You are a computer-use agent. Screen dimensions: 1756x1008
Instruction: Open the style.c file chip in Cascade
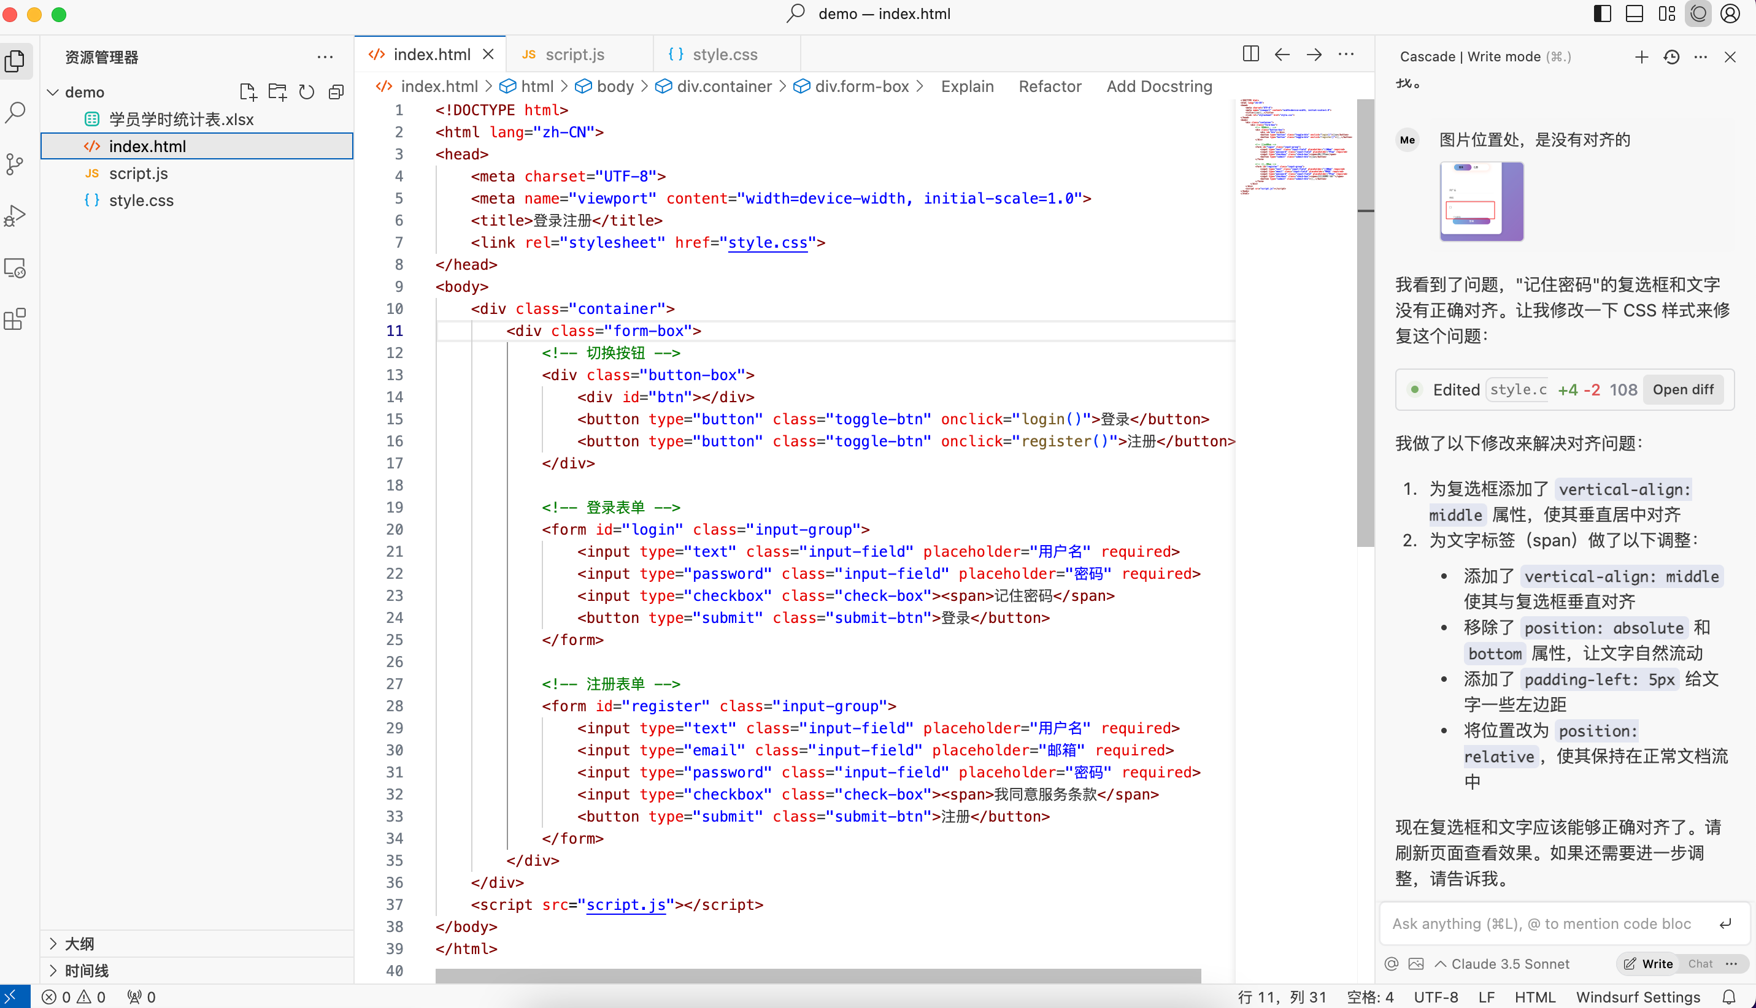pos(1518,390)
